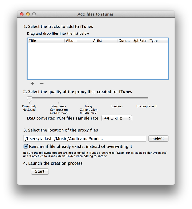Click the 'Uncompressed' quality label
Image resolution: width=192 pixels, height=209 pixels.
tap(146, 106)
